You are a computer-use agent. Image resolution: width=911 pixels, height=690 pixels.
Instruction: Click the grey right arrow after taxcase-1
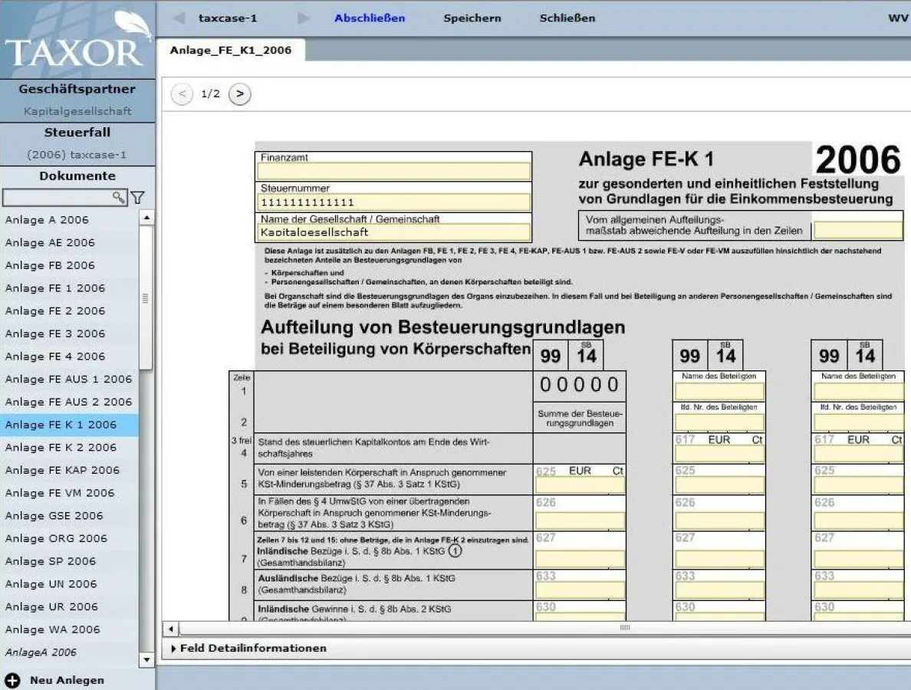(304, 18)
